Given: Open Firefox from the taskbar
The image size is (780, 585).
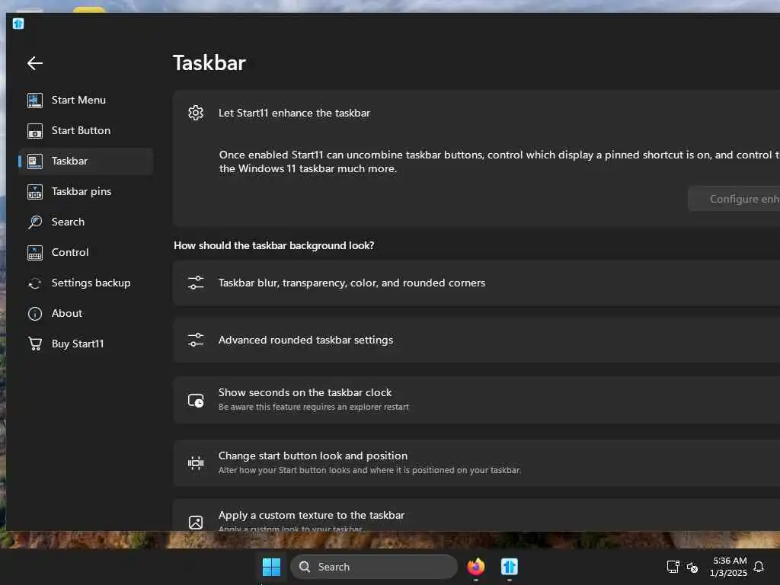Looking at the screenshot, I should coord(475,567).
